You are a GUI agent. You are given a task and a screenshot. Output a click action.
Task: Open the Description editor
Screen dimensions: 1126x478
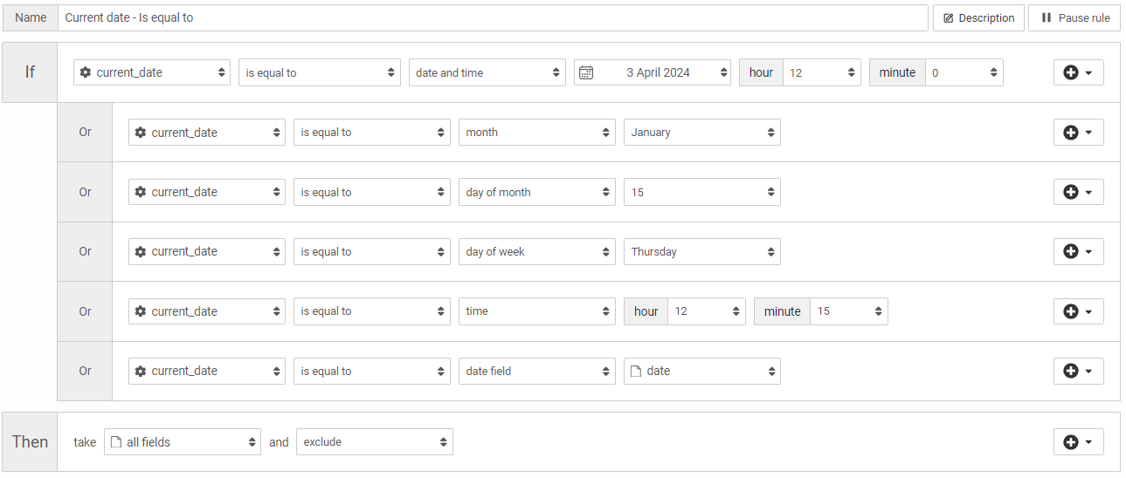pyautogui.click(x=978, y=17)
